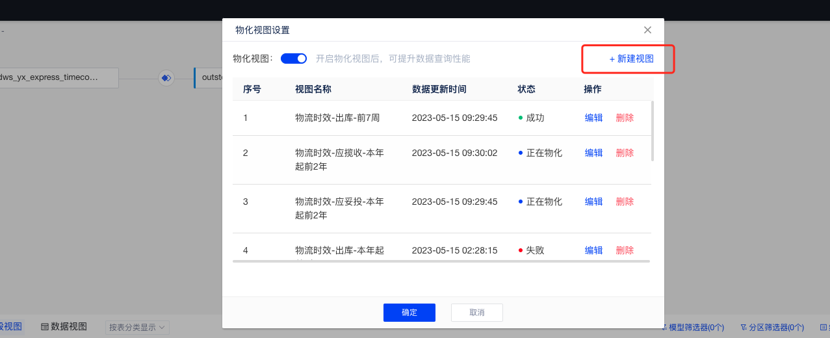Delete view 物流时效-应妥投-本年起前2年

(x=625, y=201)
